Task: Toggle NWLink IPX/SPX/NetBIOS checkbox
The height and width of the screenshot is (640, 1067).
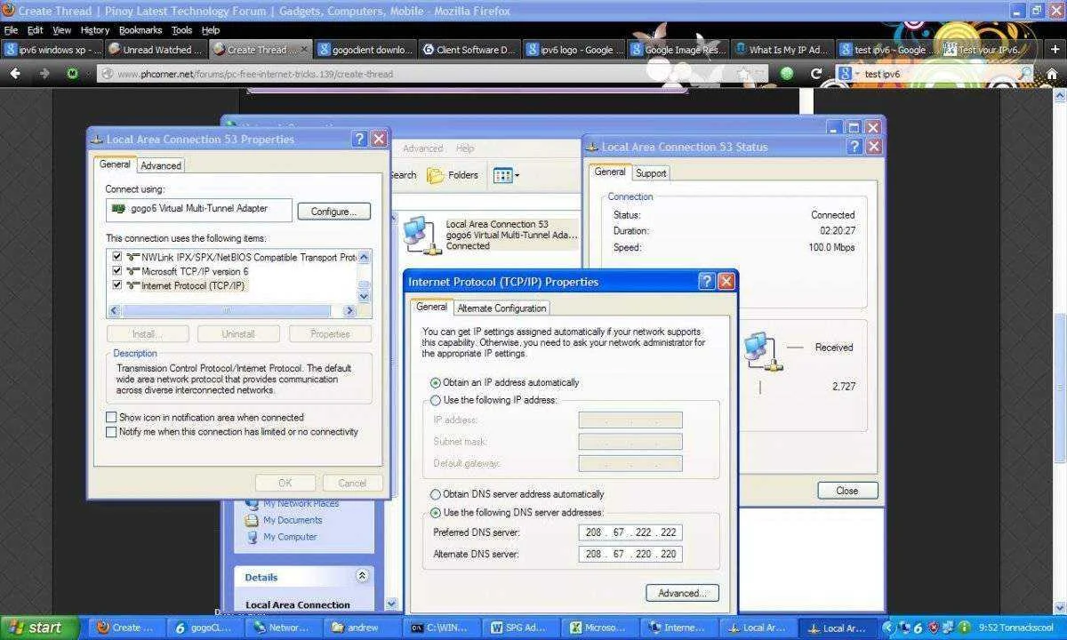Action: [116, 257]
